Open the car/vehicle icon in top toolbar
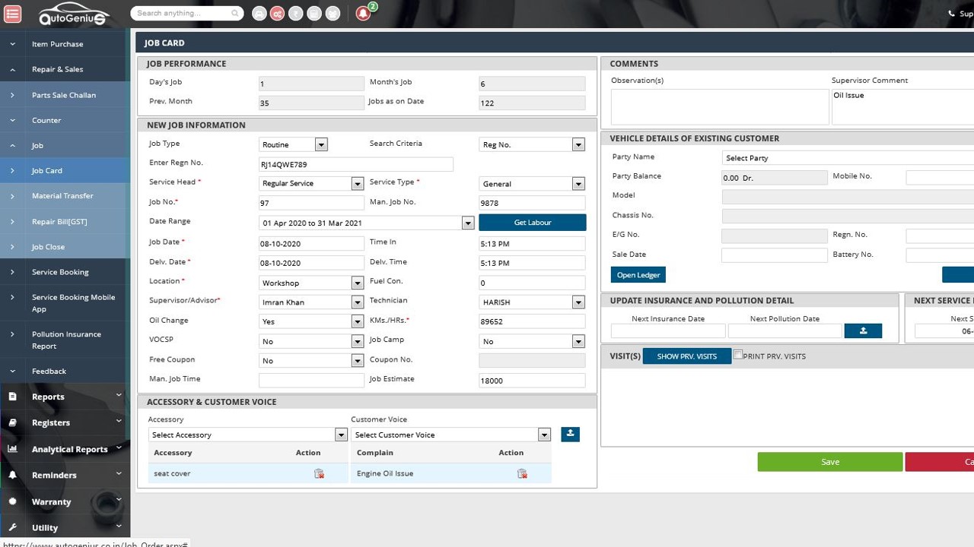 pyautogui.click(x=259, y=13)
